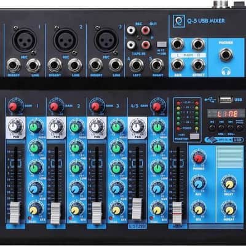Toggle the +48V phantom power switch
Screen dimensions: 246x246
pyautogui.click(x=194, y=137)
